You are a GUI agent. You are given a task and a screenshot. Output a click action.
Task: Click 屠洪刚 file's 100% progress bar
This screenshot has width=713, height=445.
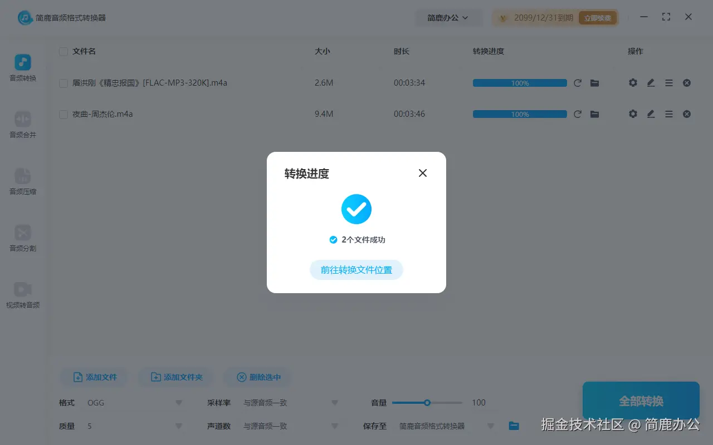(520, 83)
